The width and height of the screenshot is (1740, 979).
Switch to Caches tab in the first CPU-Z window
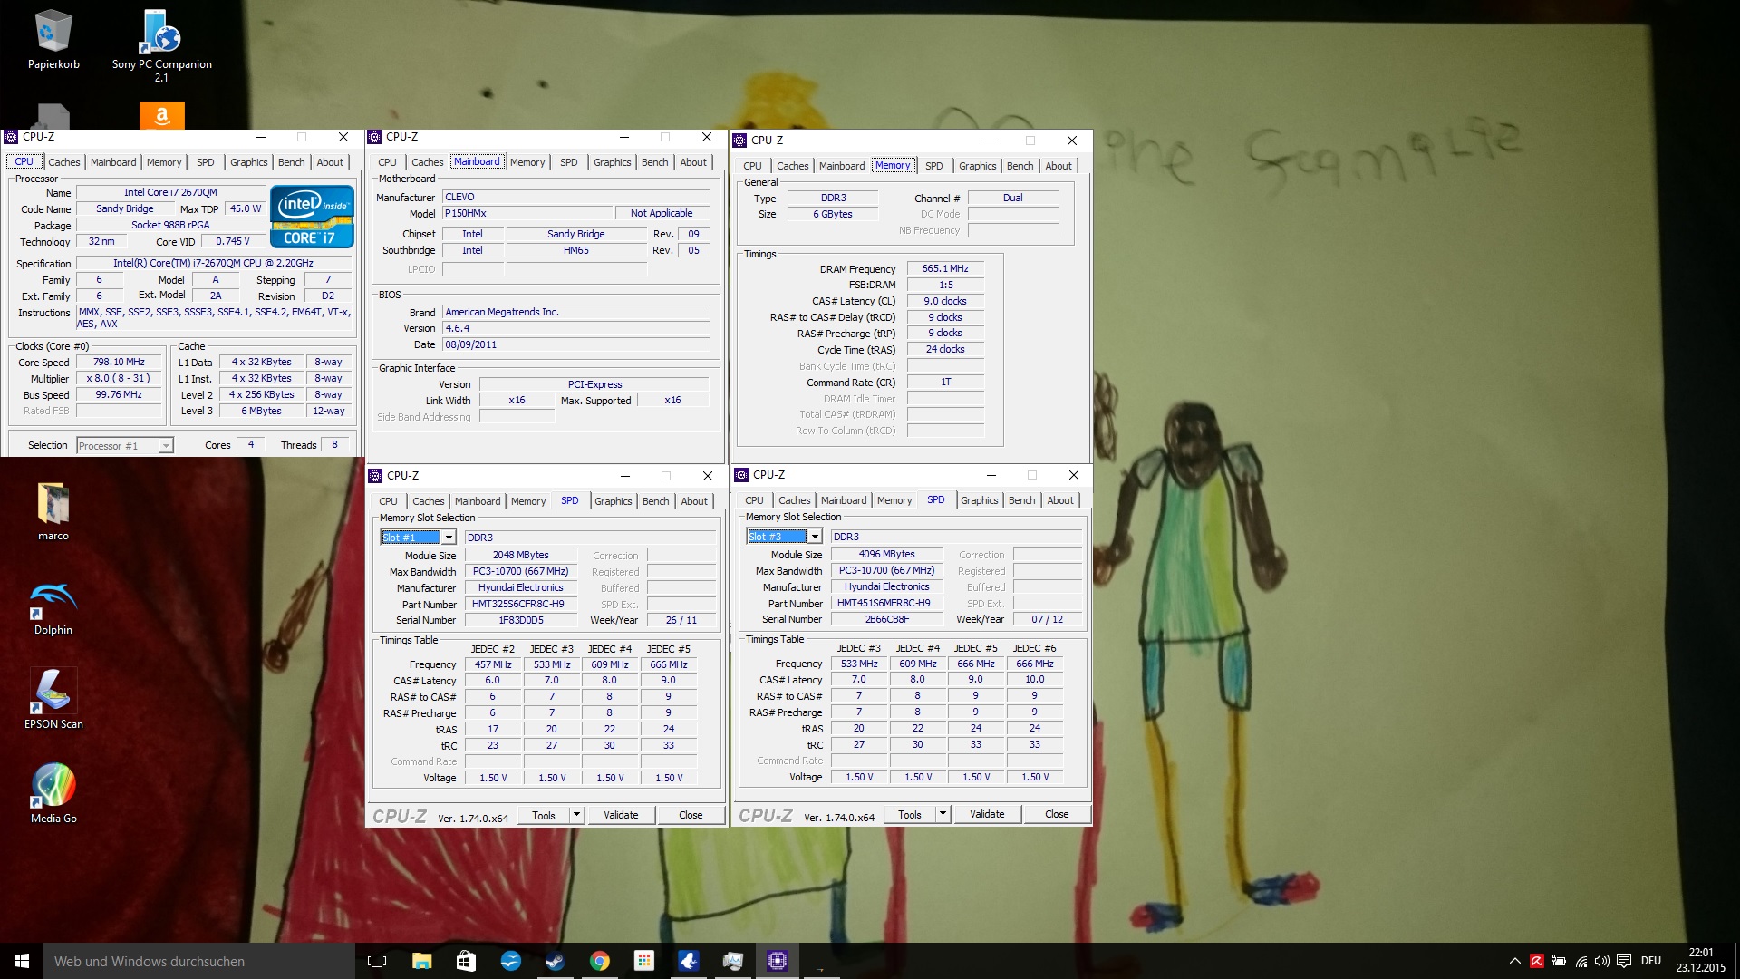point(63,162)
